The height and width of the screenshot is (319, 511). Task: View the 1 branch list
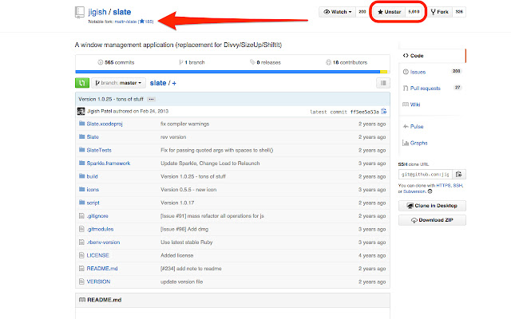tap(192, 62)
